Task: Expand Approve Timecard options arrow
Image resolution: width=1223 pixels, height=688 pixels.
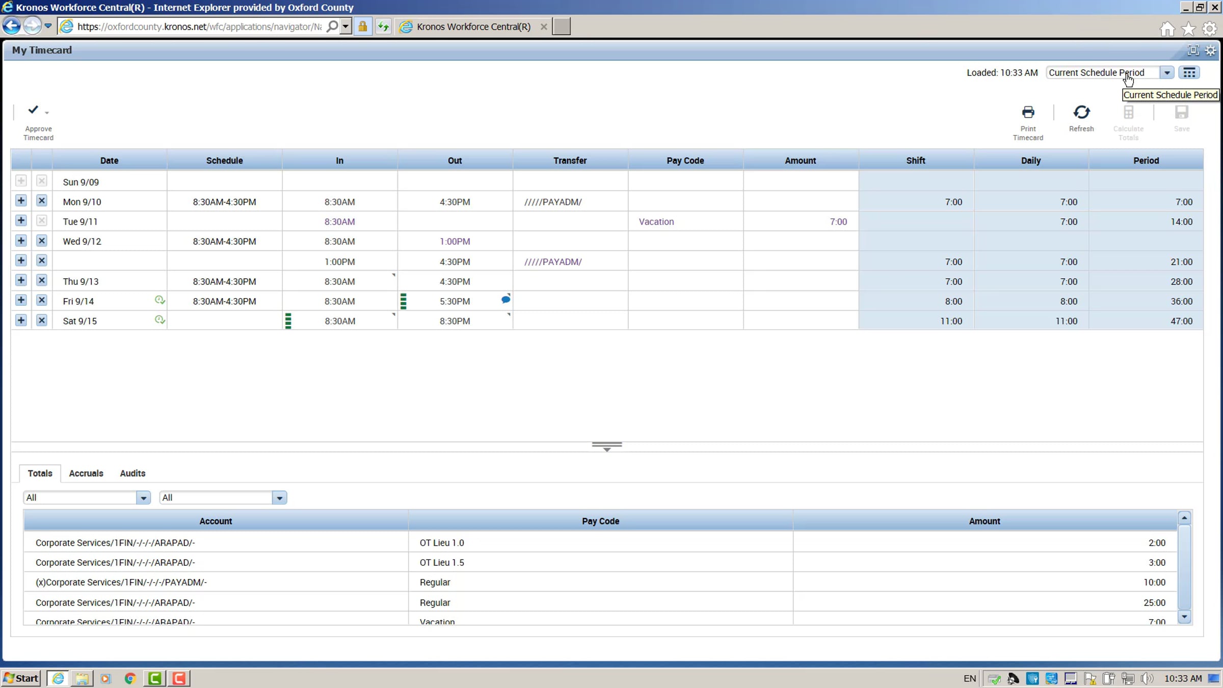Action: click(47, 113)
